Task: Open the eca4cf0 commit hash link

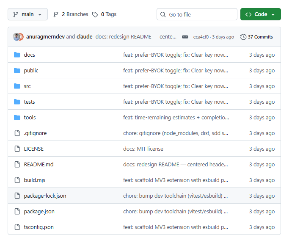Action: click(201, 37)
